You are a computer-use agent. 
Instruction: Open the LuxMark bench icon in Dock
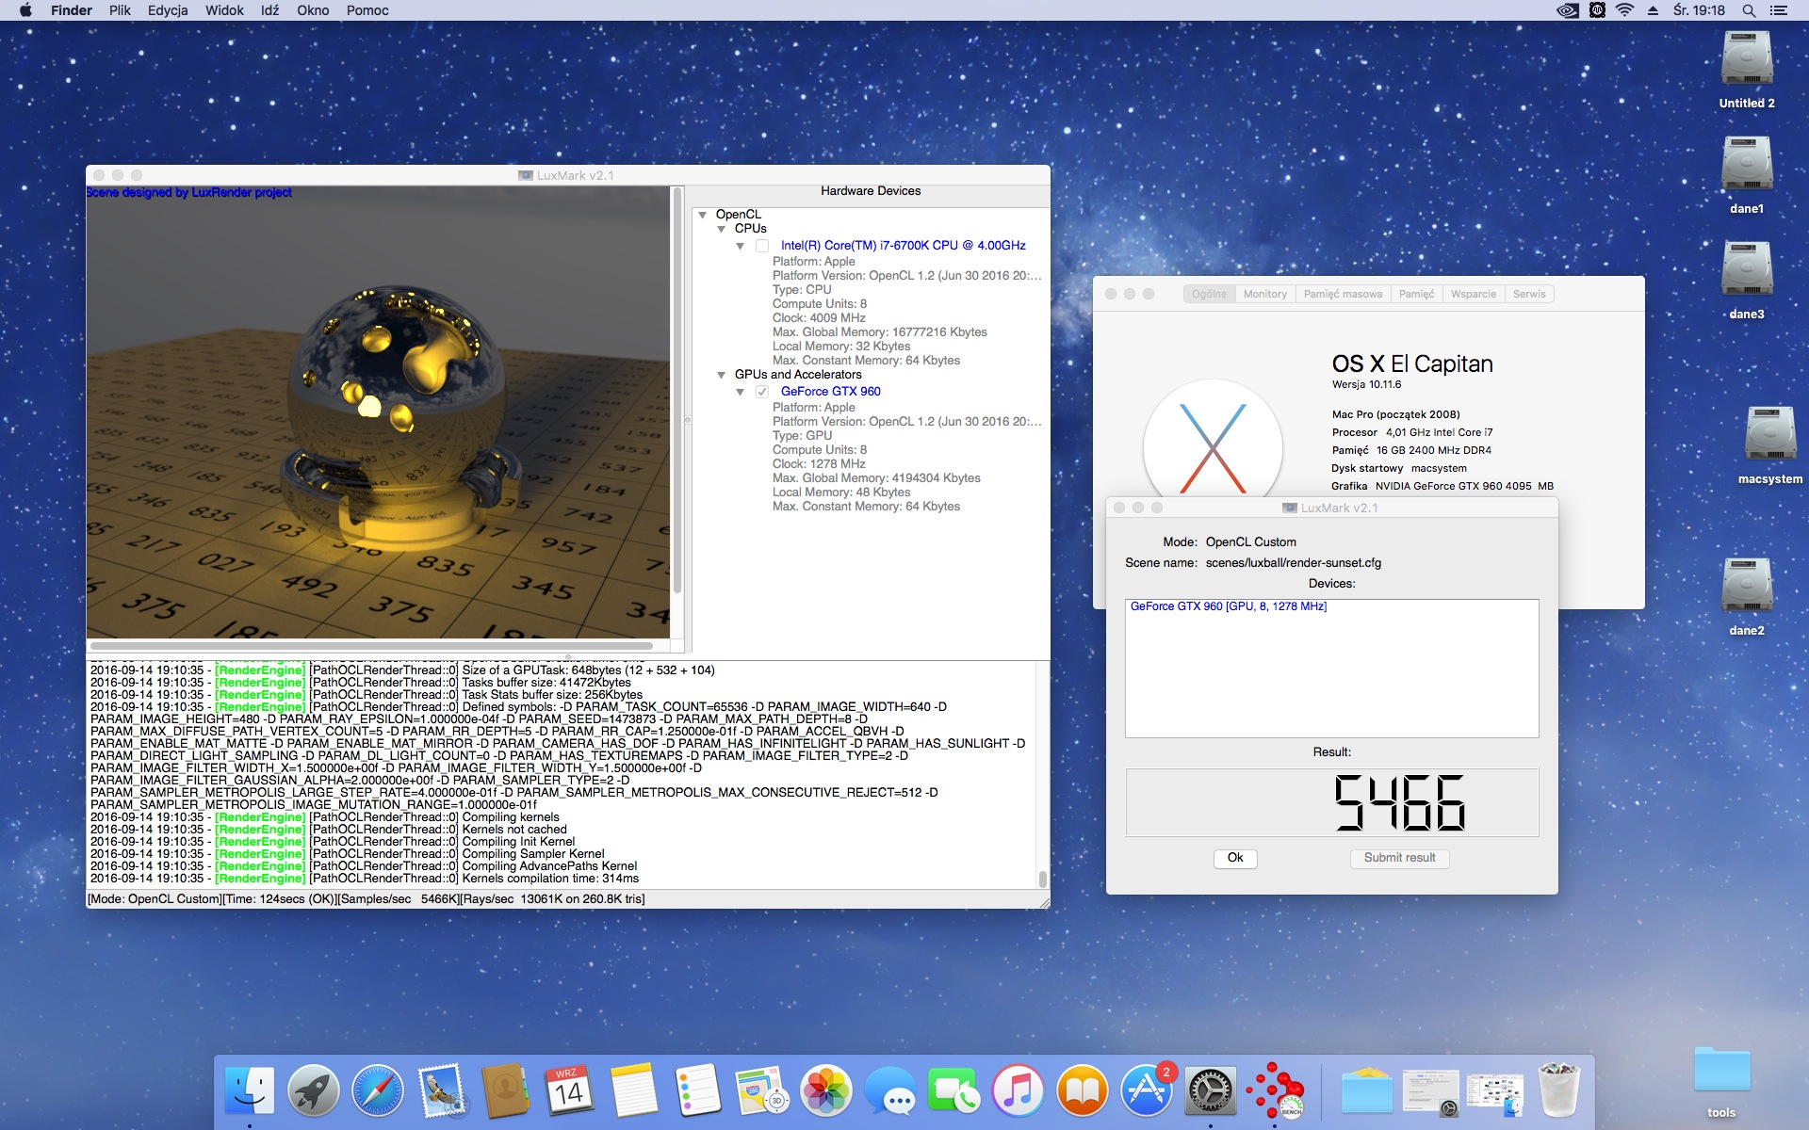(1274, 1090)
